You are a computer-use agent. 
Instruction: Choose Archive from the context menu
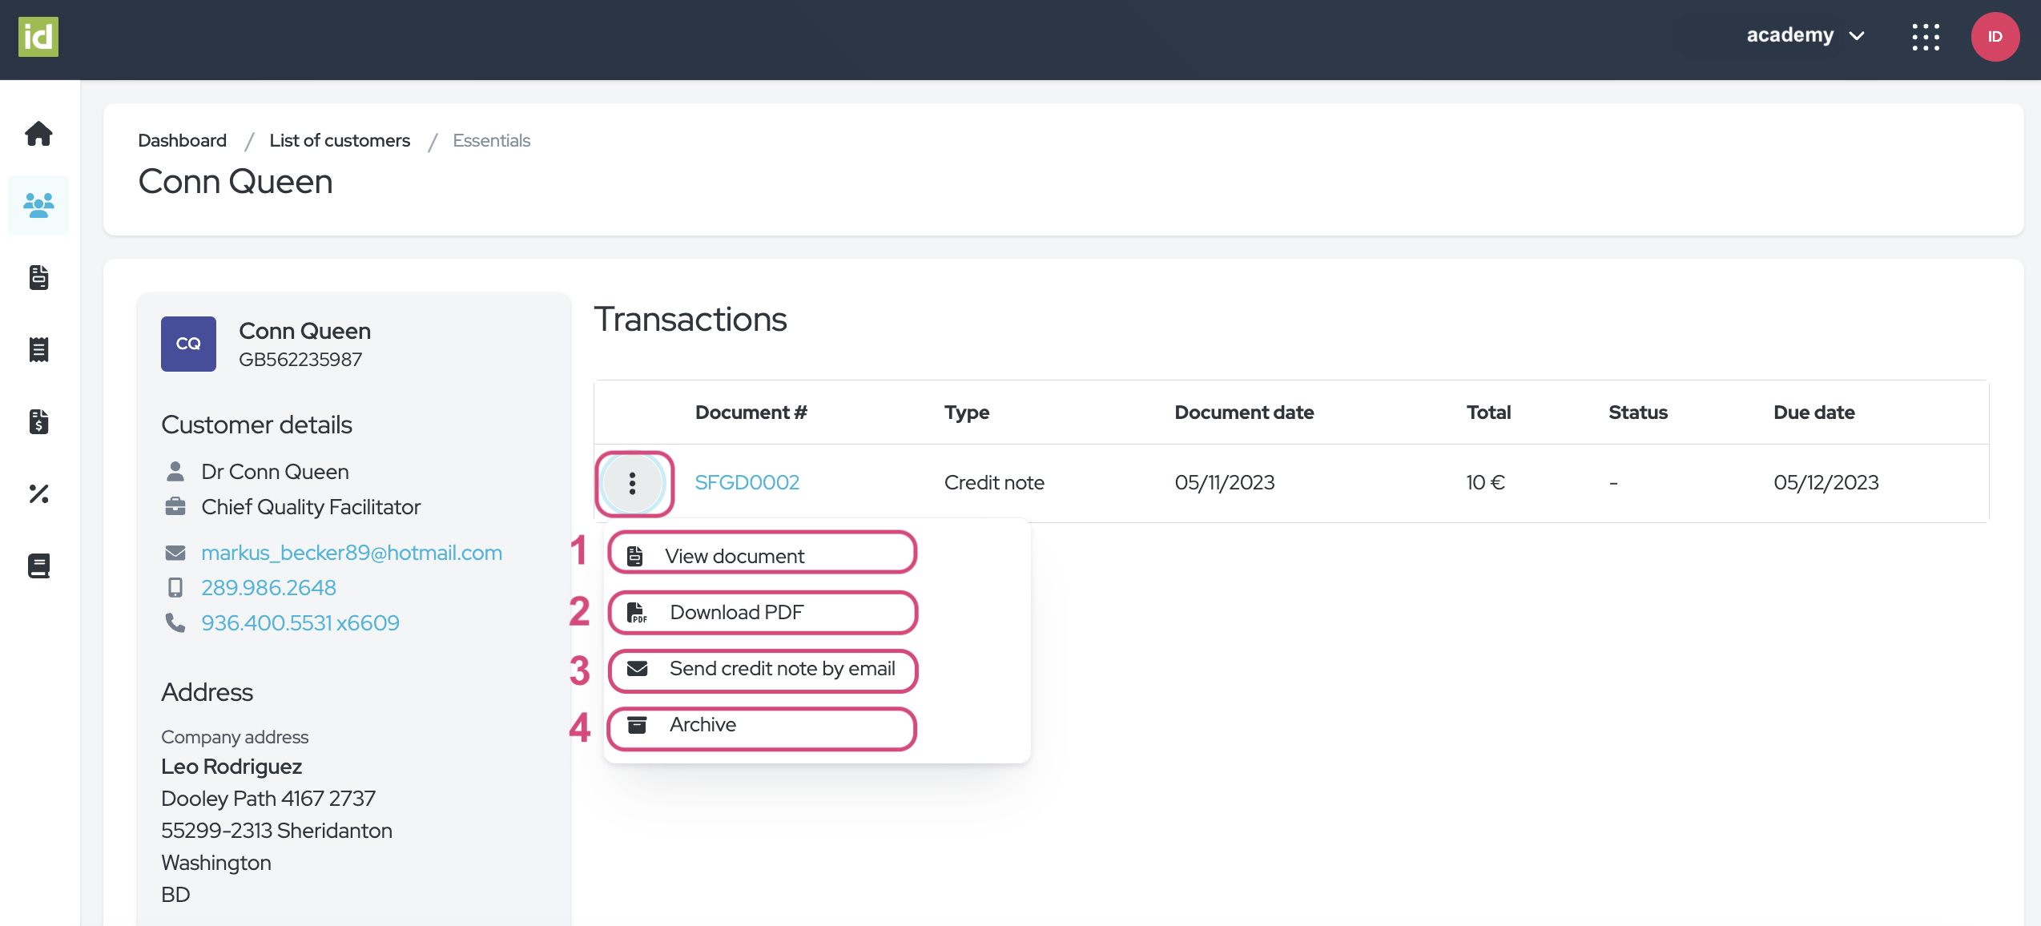point(702,725)
